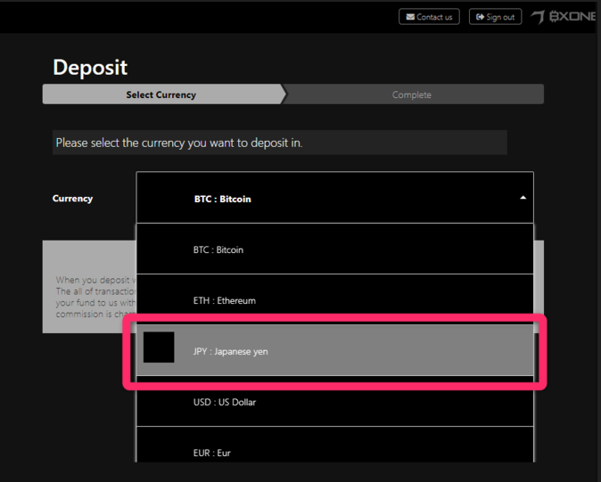Click the Deposit page heading
This screenshot has height=482, width=601.
tap(90, 68)
